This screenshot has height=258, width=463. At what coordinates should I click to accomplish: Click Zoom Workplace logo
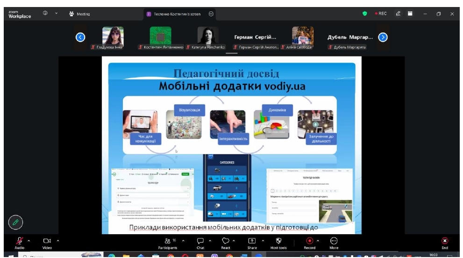(x=20, y=14)
